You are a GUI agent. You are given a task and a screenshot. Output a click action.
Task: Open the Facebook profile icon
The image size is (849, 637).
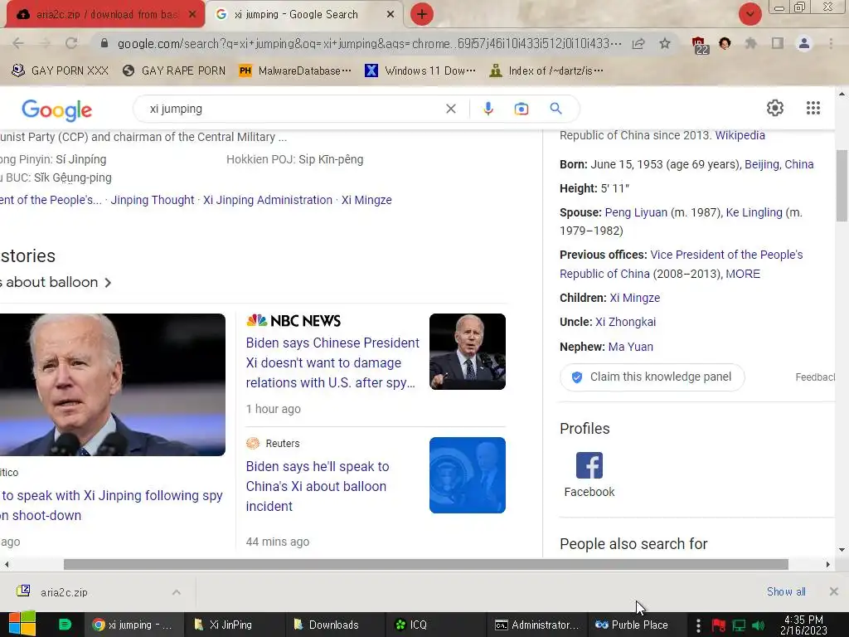pyautogui.click(x=589, y=465)
